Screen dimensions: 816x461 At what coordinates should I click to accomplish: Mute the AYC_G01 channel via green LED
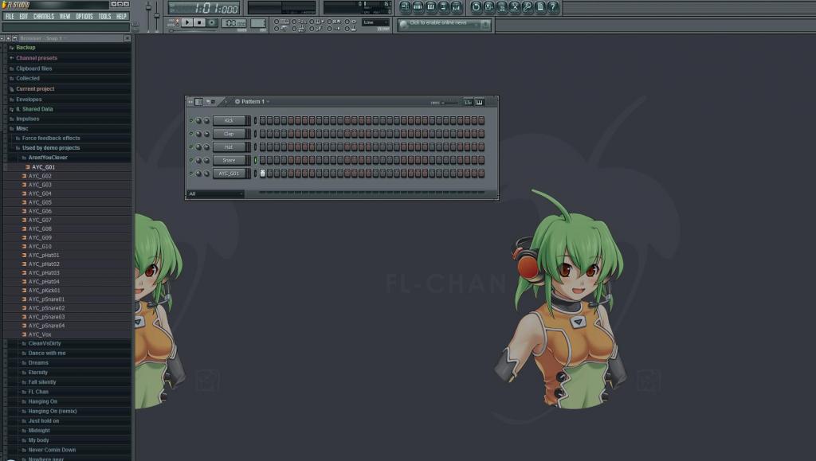coord(191,173)
